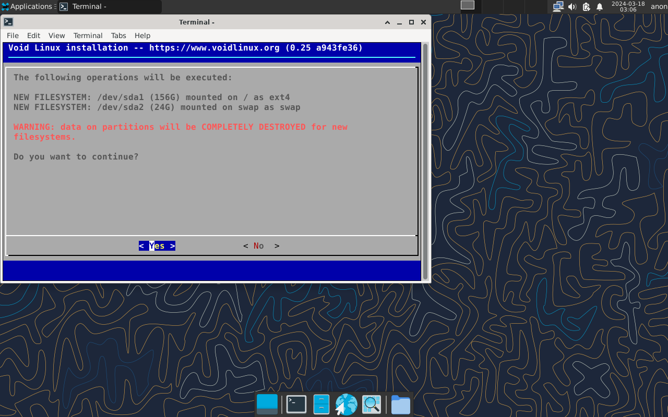
Task: Open the View menu
Action: pos(57,35)
